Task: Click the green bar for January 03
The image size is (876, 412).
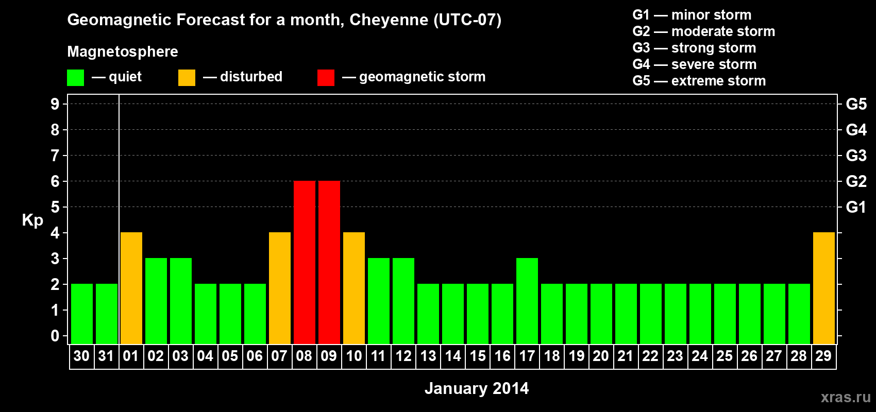Action: tap(181, 301)
